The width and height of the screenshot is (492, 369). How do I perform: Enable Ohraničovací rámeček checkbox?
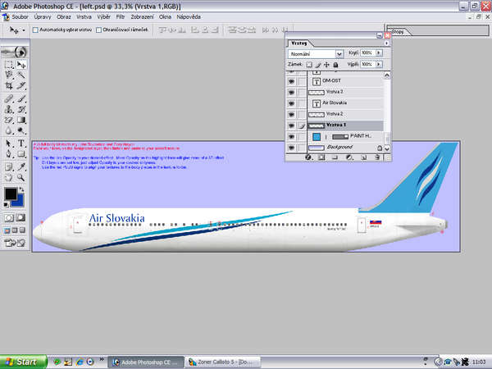[x=99, y=30]
